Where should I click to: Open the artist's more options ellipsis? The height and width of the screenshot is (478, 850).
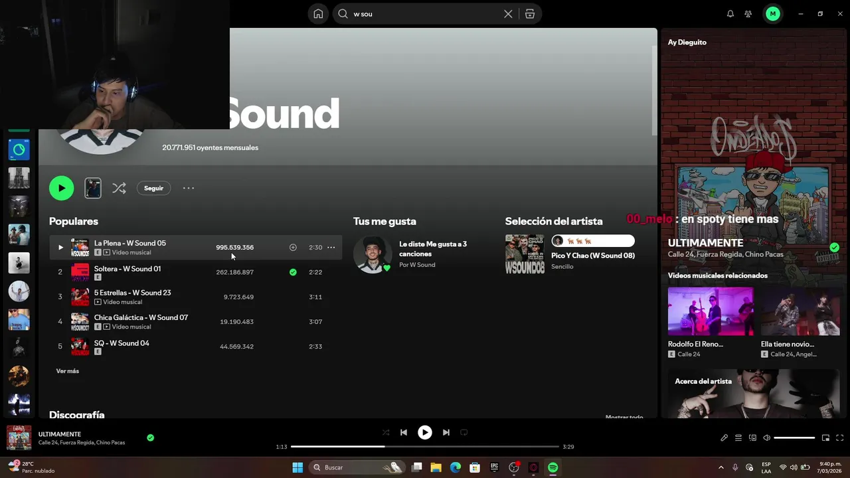189,189
